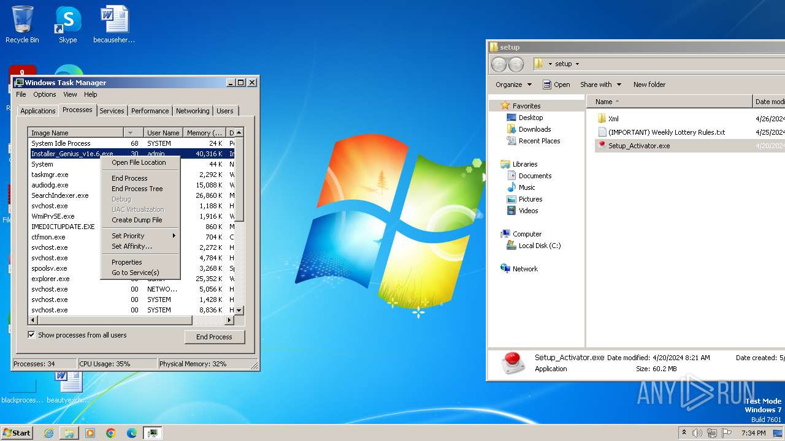Switch to the Applications tab
The height and width of the screenshot is (441, 785).
pos(37,111)
